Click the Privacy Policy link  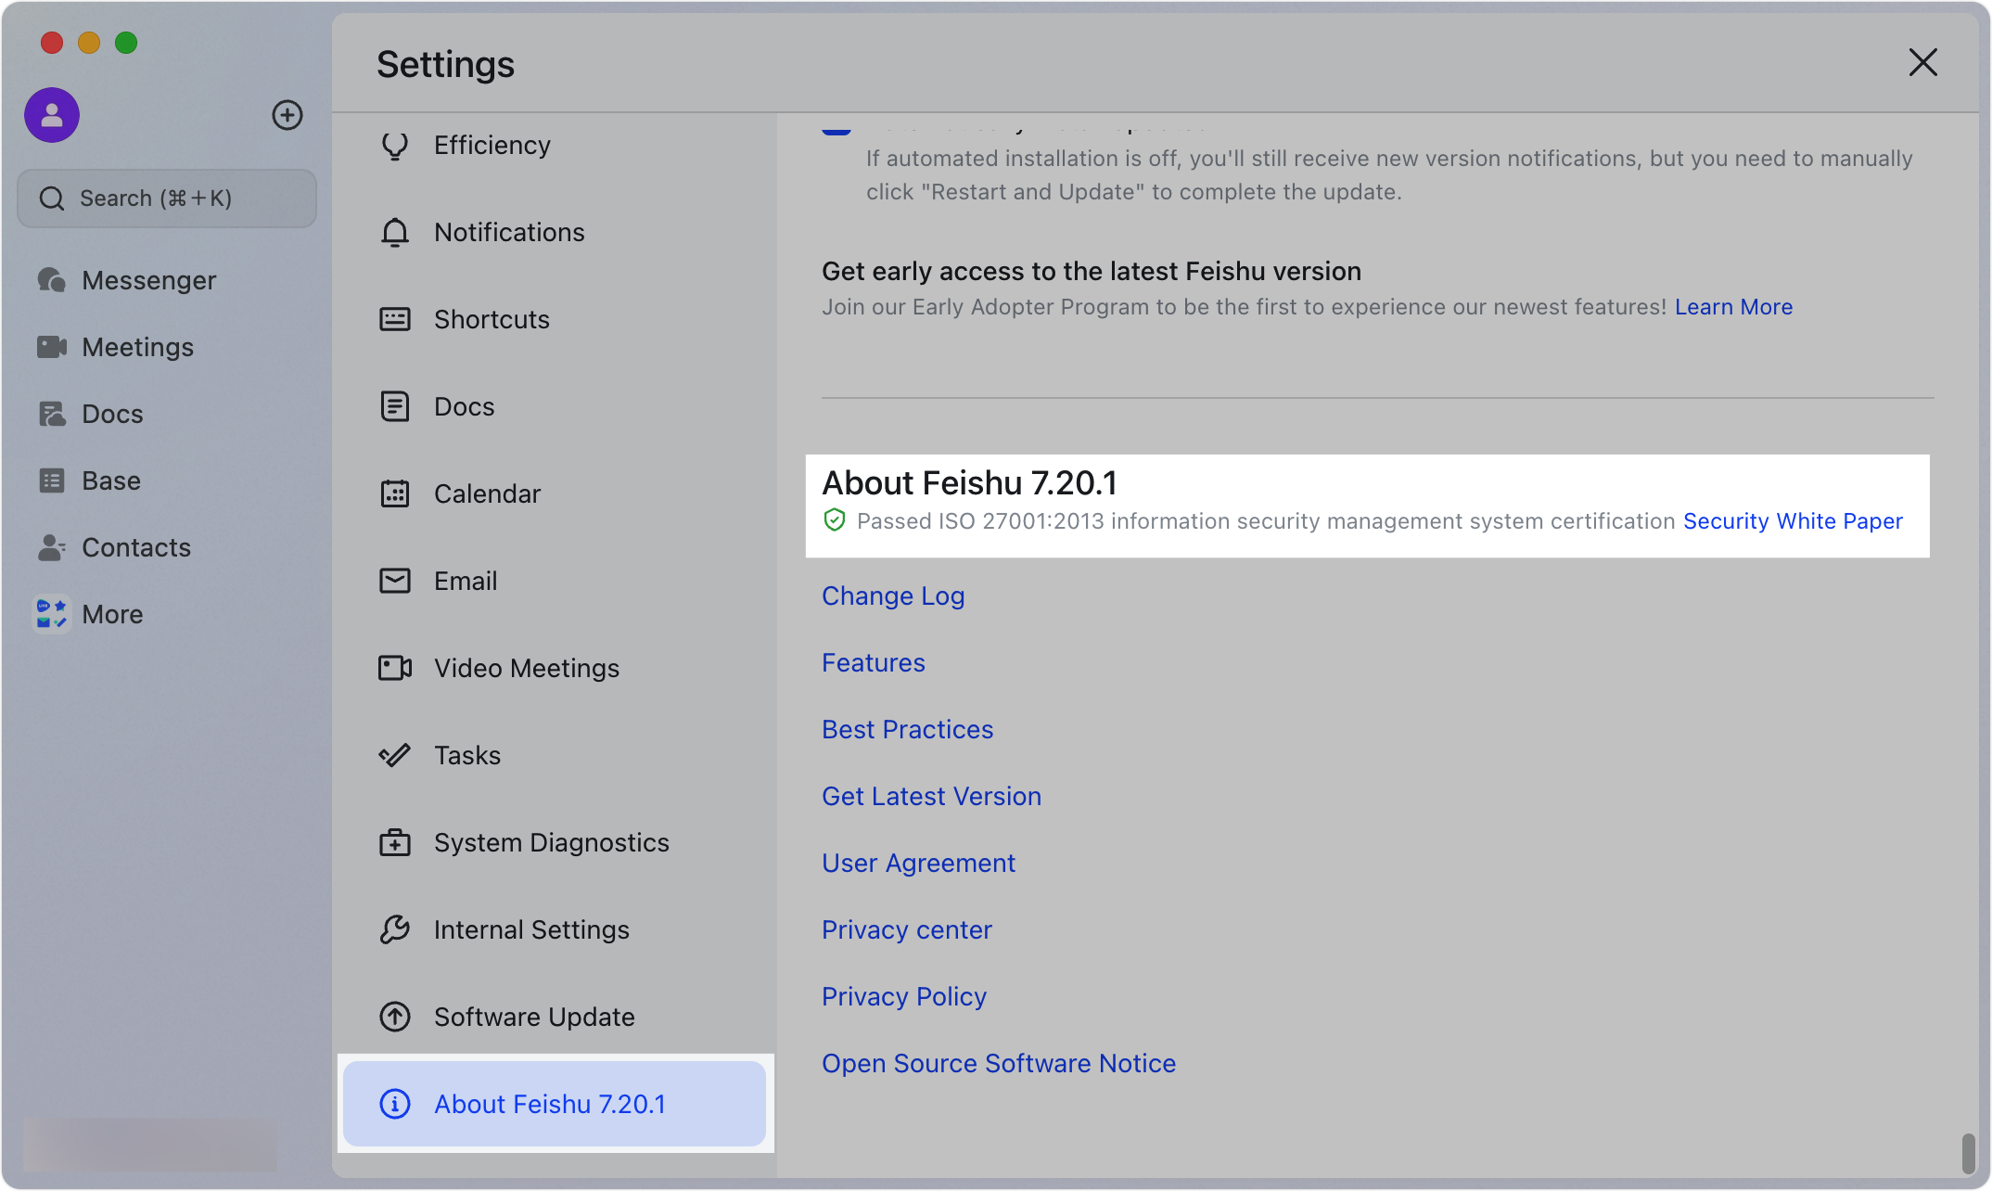(x=903, y=997)
